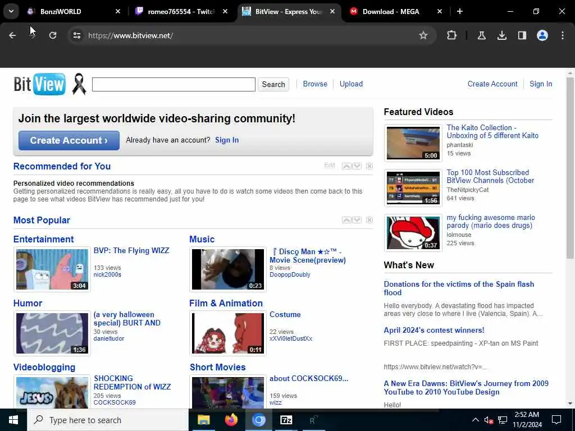Open the Humor category heading
This screenshot has width=575, height=431.
point(28,303)
